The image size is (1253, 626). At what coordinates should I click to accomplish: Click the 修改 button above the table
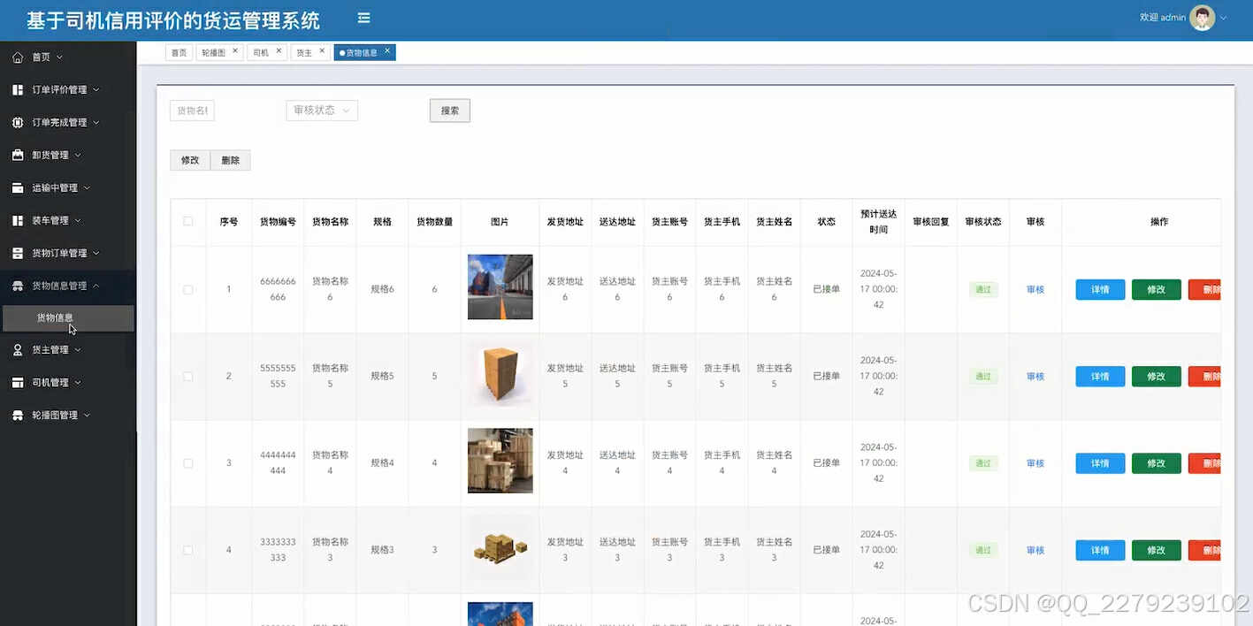coord(190,160)
